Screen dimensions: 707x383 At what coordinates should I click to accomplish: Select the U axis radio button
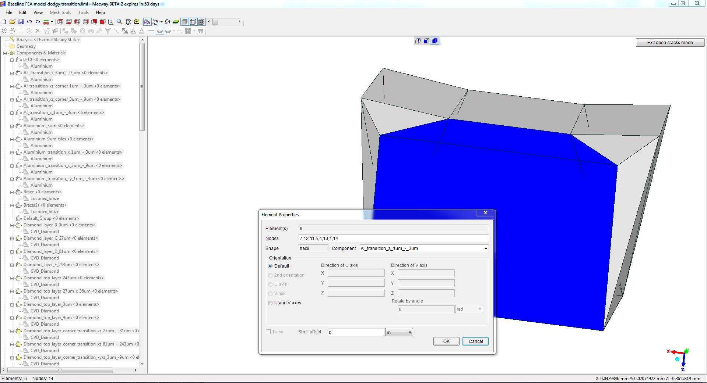coord(270,284)
